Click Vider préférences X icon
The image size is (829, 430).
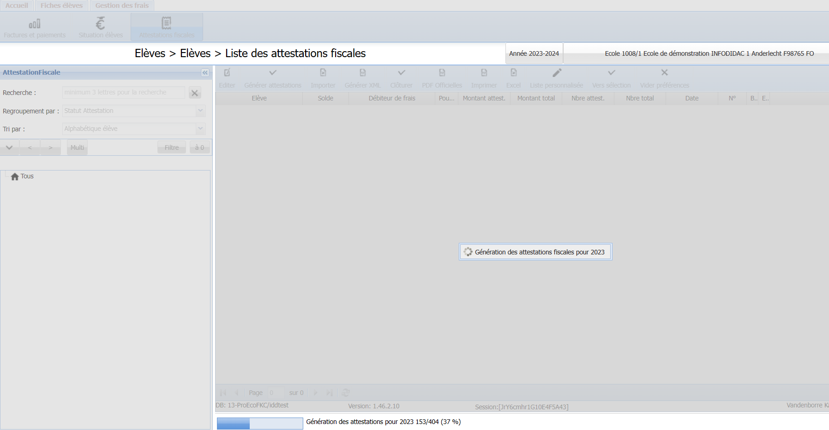[664, 73]
